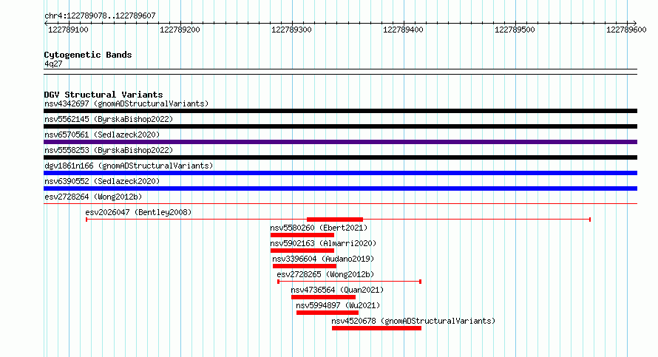Select the red bar under nsv4520678
This screenshot has height=357, width=658.
coord(376,328)
